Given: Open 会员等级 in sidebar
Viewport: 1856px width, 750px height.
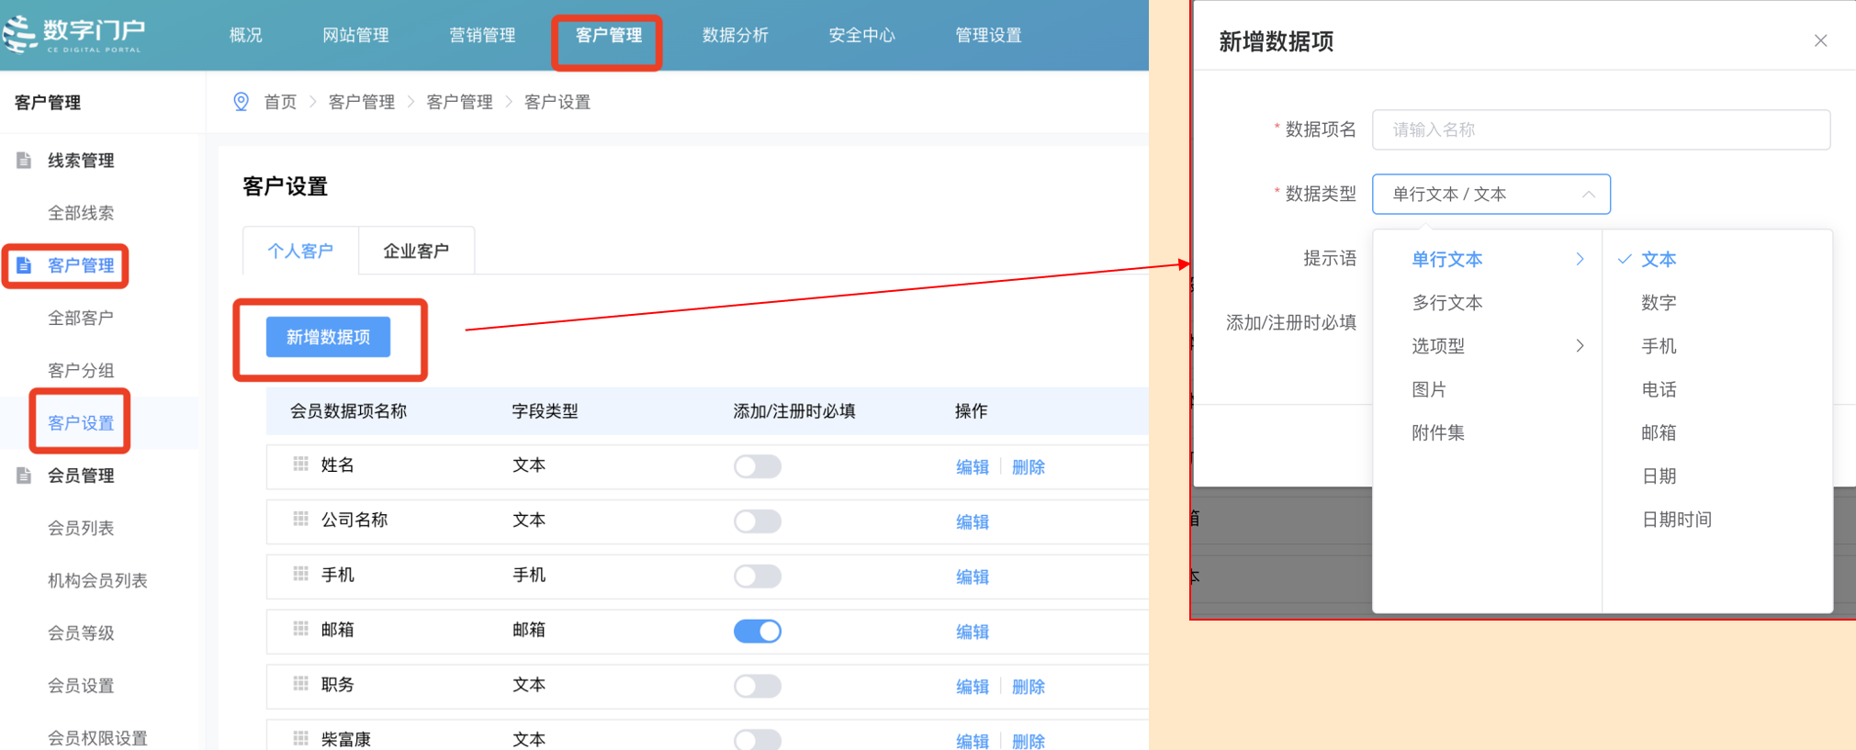Looking at the screenshot, I should [x=81, y=632].
